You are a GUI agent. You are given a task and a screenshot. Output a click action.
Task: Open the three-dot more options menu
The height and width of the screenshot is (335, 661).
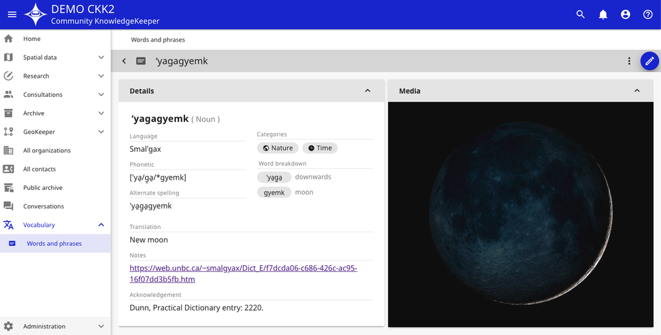click(629, 61)
